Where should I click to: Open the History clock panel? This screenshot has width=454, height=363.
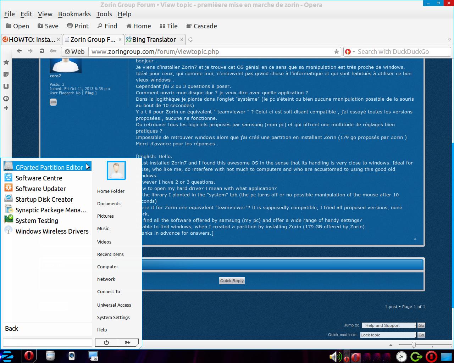click(6, 99)
